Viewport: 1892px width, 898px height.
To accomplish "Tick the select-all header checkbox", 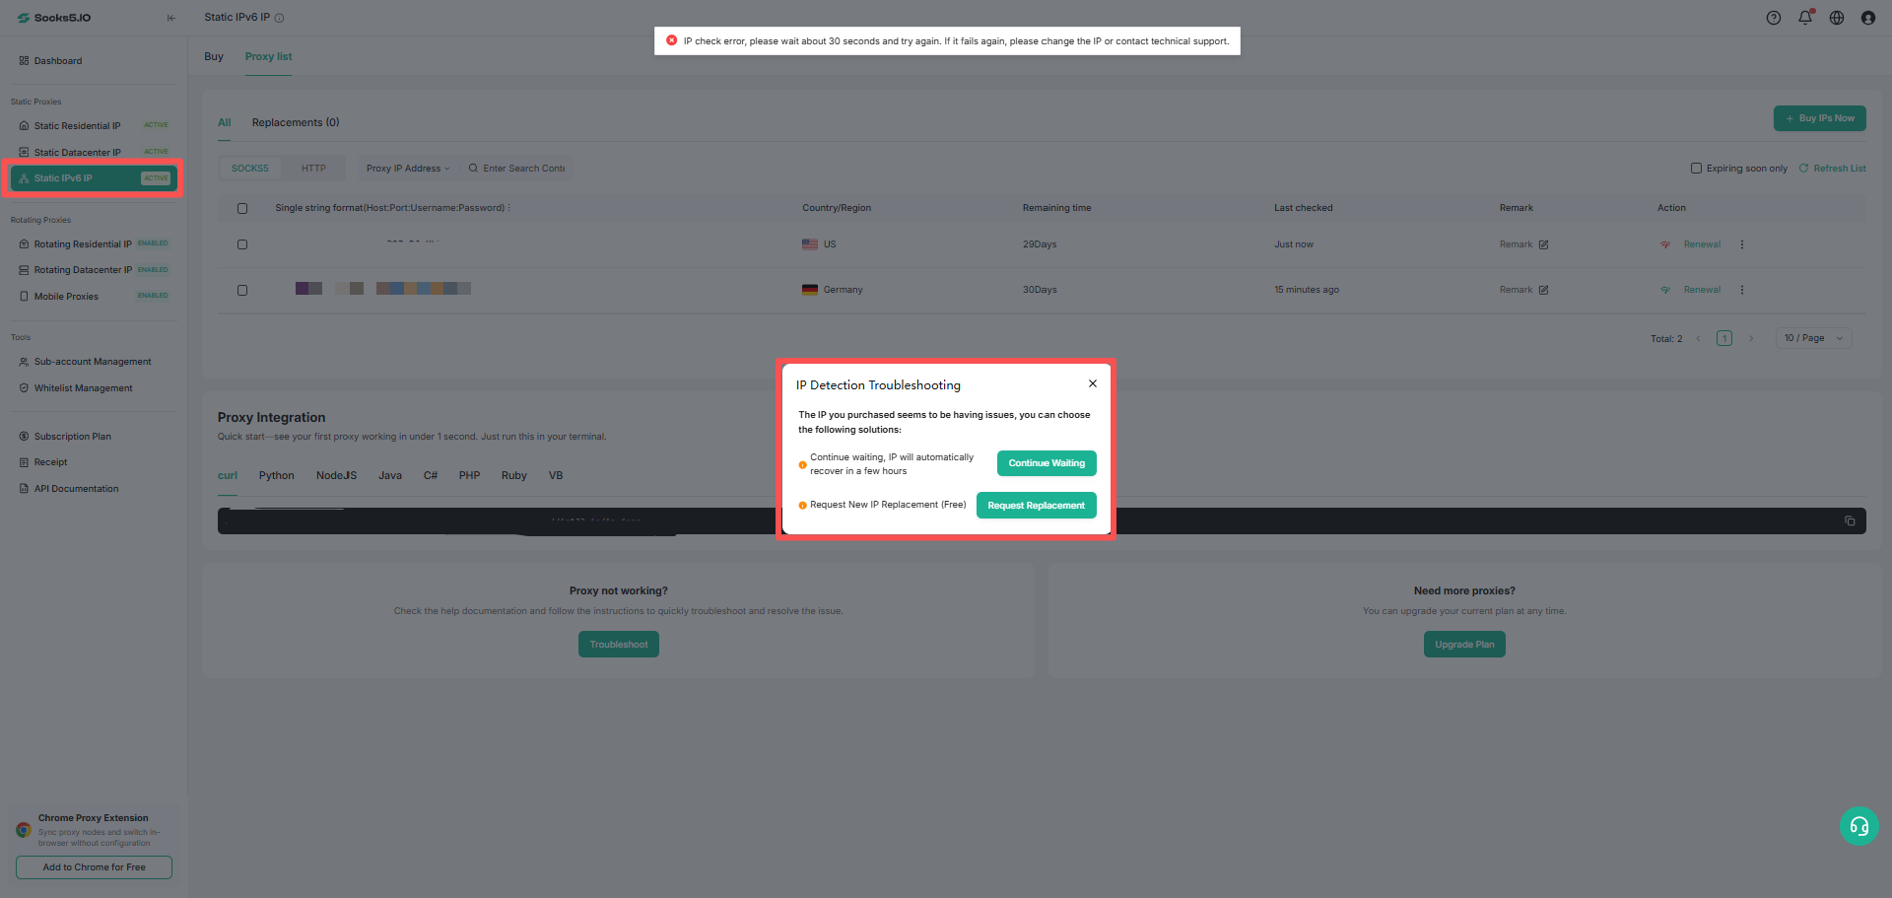I will point(242,208).
